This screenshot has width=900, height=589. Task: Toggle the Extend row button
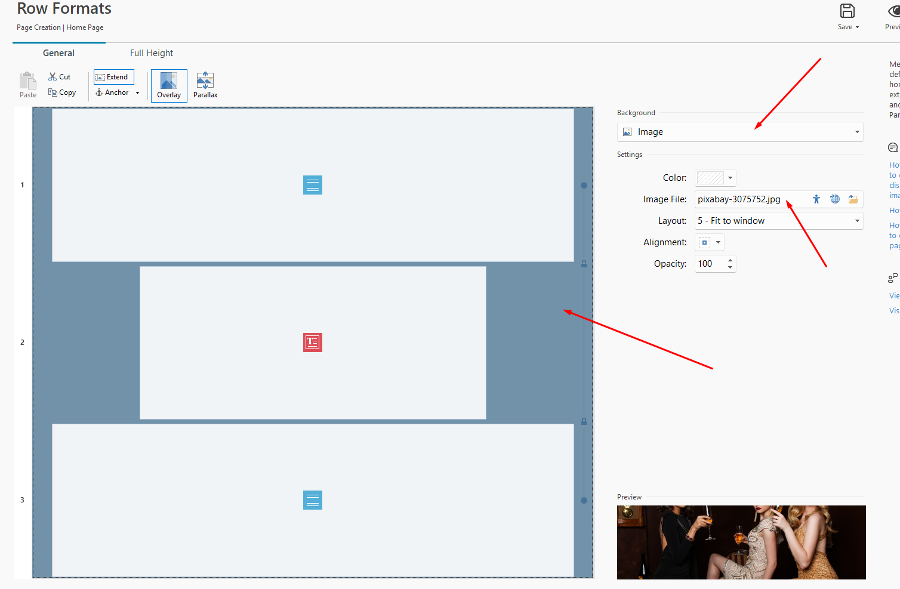113,77
